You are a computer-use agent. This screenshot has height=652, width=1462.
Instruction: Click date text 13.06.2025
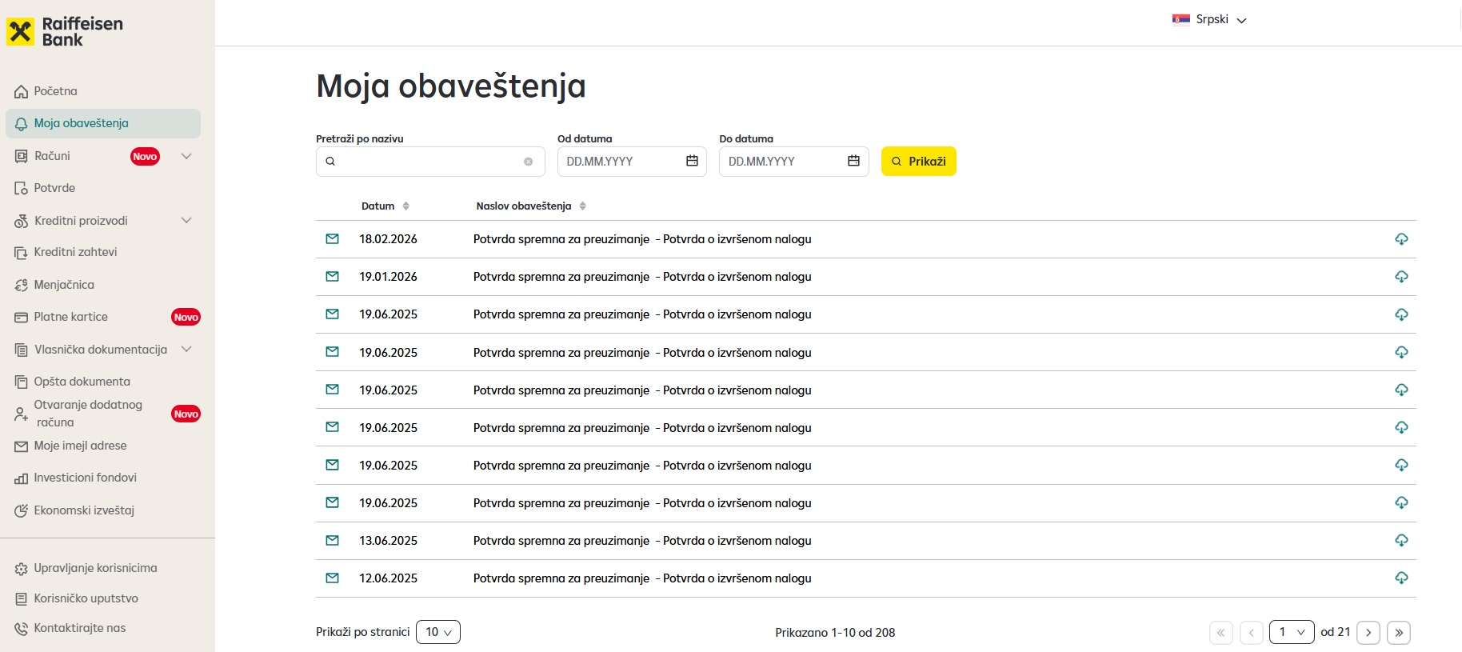[388, 541]
